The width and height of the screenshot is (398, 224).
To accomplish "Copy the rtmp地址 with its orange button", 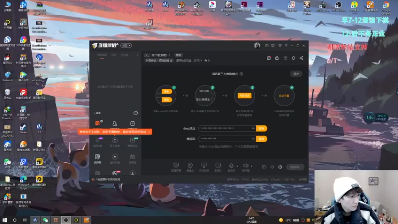I will click(262, 128).
